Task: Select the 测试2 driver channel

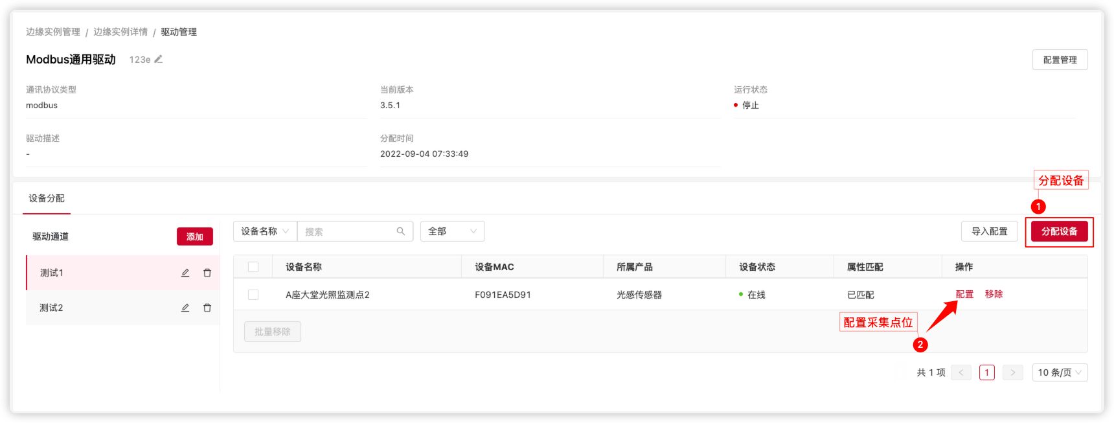Action: pyautogui.click(x=52, y=308)
